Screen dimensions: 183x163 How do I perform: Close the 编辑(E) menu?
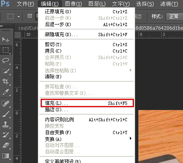point(50,4)
